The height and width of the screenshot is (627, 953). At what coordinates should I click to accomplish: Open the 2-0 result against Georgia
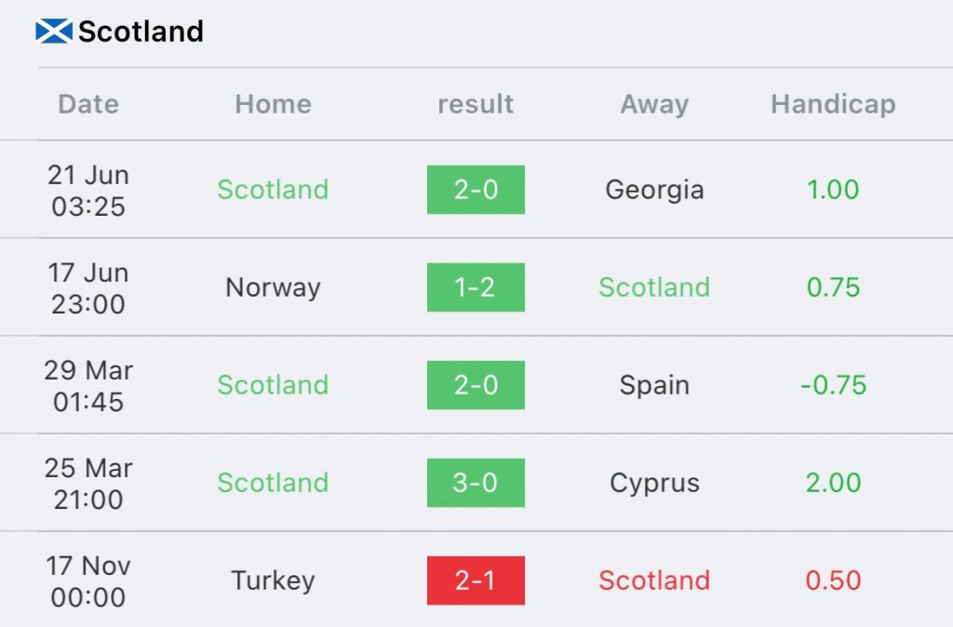click(476, 190)
